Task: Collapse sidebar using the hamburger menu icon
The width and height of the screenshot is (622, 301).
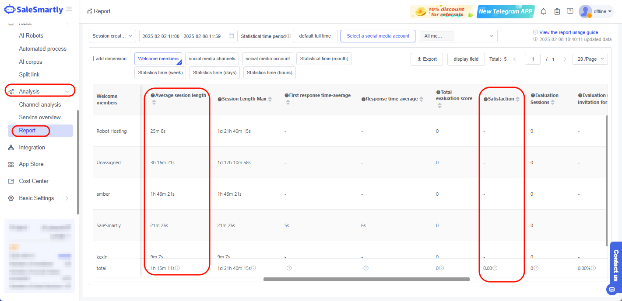Action: pyautogui.click(x=69, y=9)
